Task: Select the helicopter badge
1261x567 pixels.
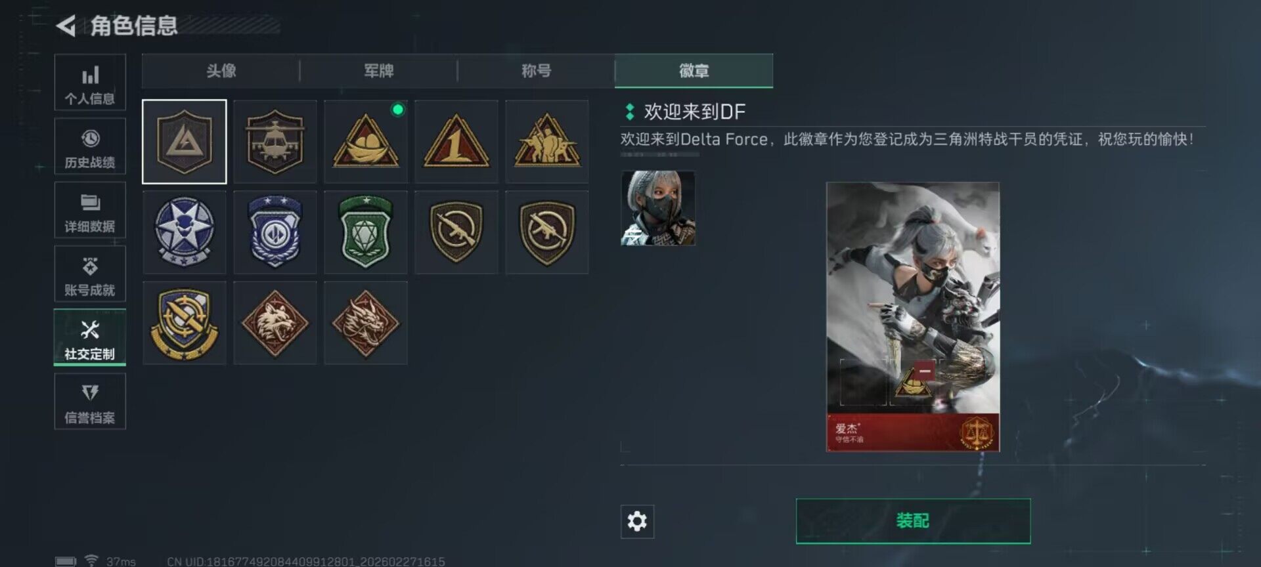Action: click(x=275, y=142)
